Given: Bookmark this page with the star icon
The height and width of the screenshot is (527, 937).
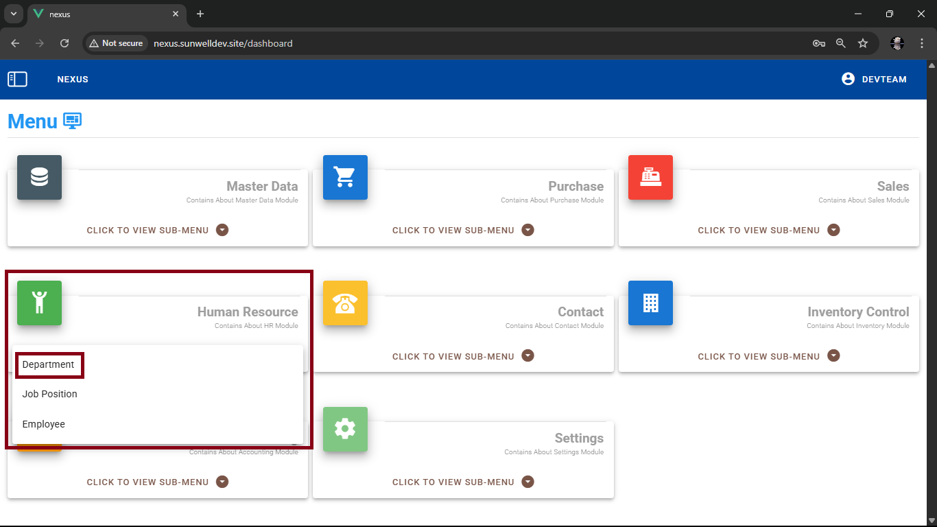Looking at the screenshot, I should tap(863, 43).
